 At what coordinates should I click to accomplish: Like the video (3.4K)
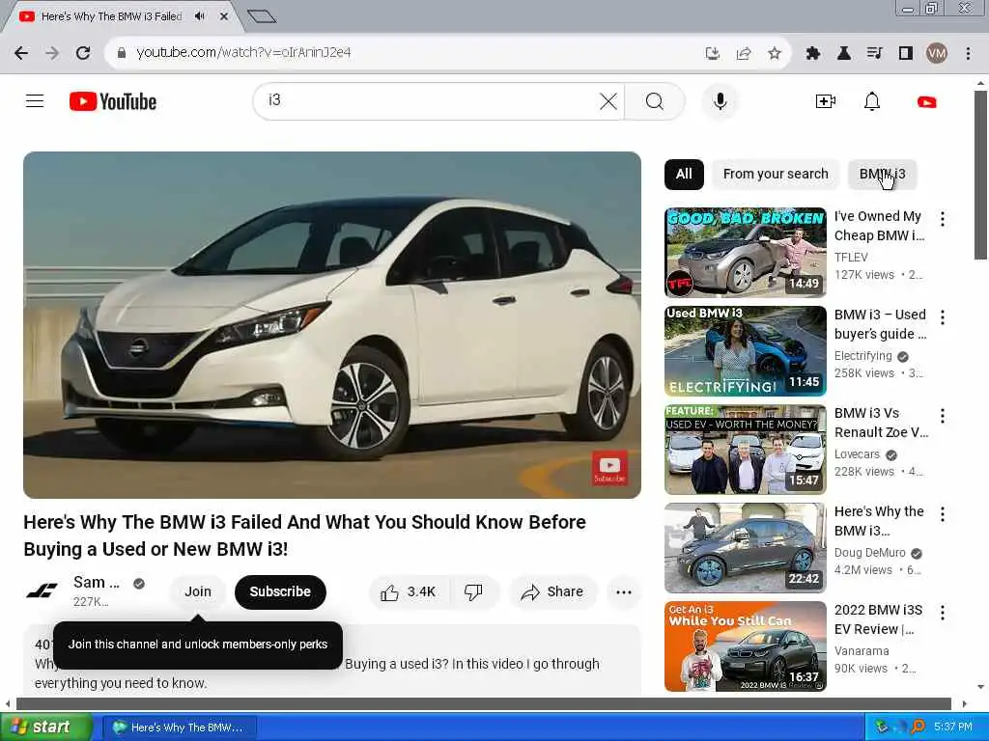click(x=409, y=591)
